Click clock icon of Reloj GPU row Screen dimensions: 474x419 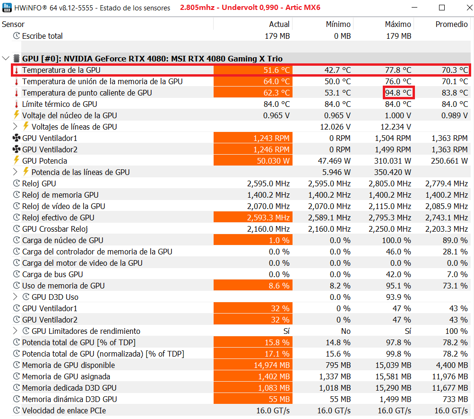point(17,183)
